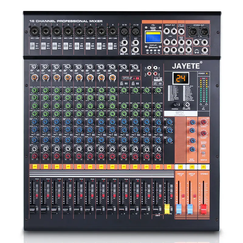Click the red STEREO MP3 level knob
Screen dimensions: 243x243
pyautogui.click(x=204, y=122)
